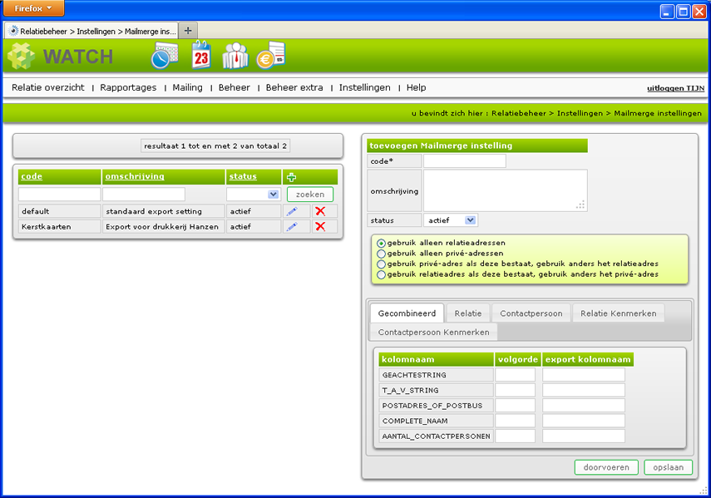Click export kolomnaam field for POSTADRES_OF_POSTBUS
711x498 pixels.
point(584,406)
